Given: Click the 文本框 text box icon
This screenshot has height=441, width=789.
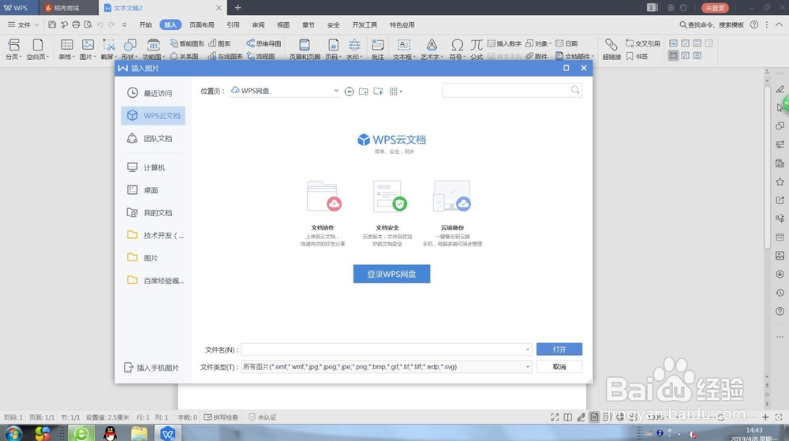Looking at the screenshot, I should pos(403,49).
